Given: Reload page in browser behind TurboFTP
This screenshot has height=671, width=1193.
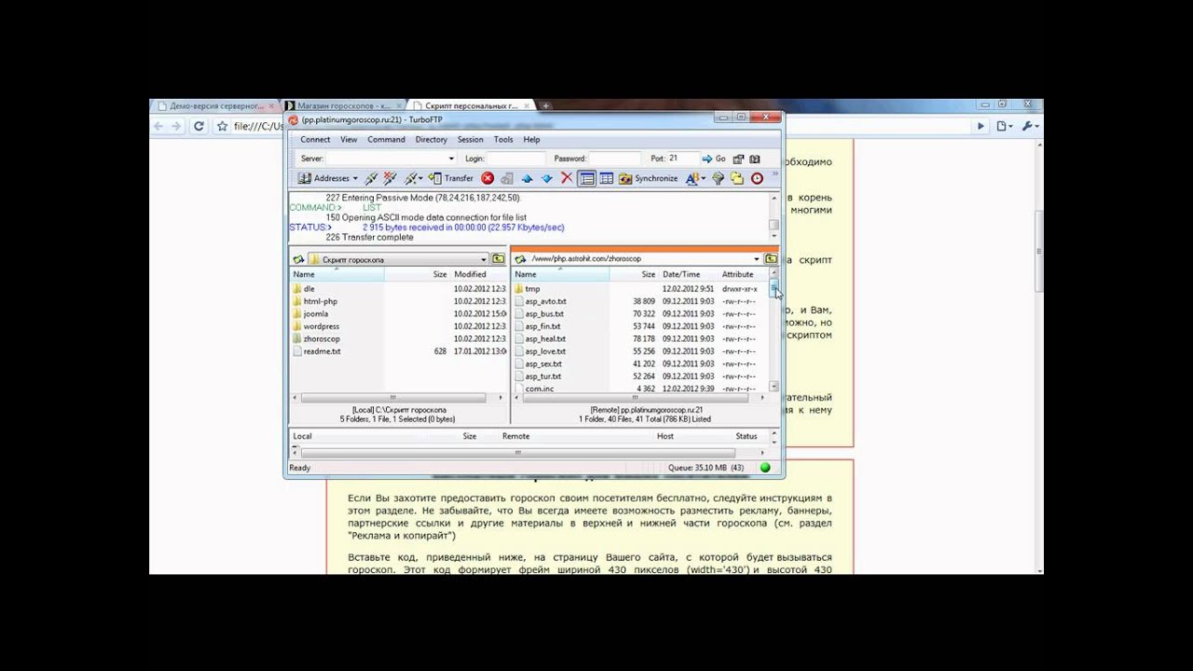Looking at the screenshot, I should click(199, 126).
